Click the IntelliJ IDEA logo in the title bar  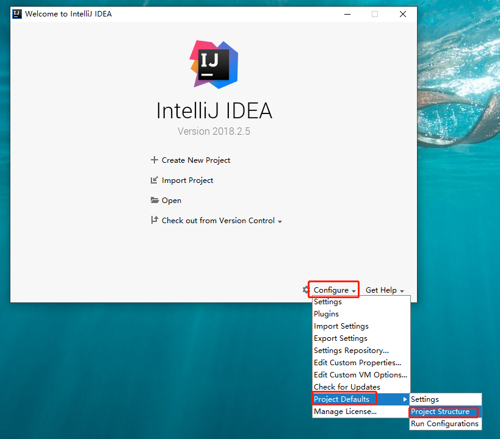tap(17, 14)
